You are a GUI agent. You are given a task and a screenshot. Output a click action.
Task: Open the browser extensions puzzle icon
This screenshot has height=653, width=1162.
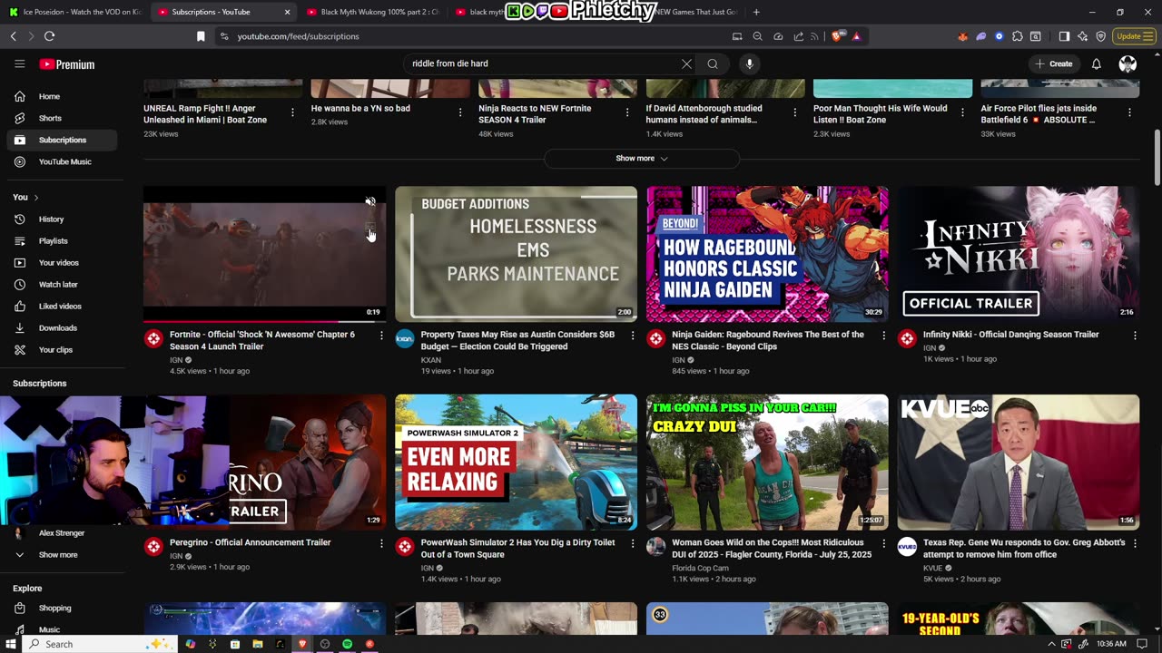[1017, 36]
